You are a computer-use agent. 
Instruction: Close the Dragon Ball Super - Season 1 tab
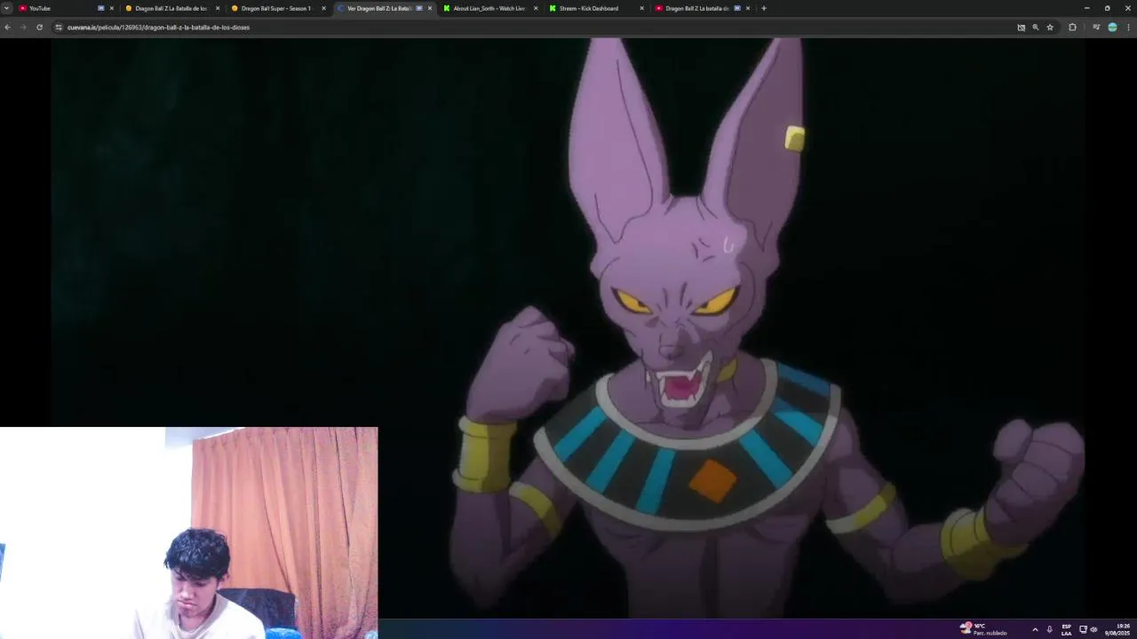323,8
